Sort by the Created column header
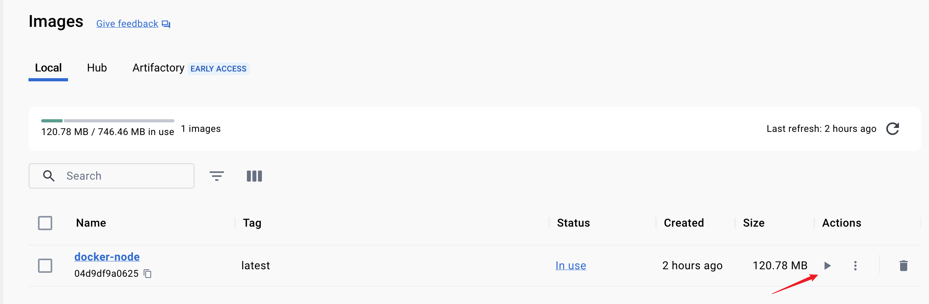 pos(684,223)
